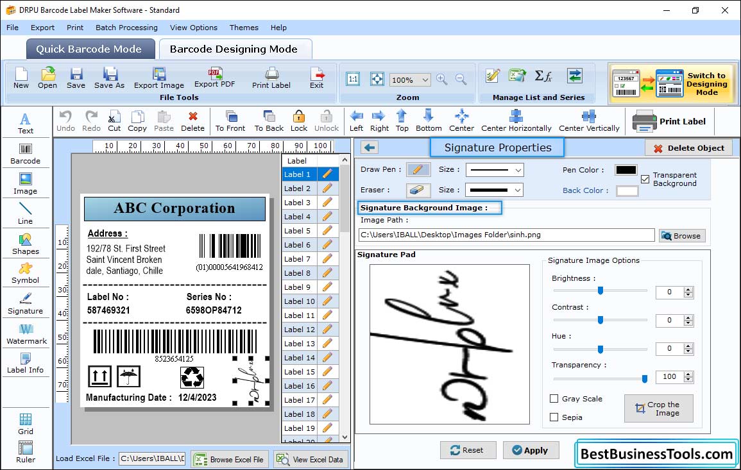Toggle Transparent Background checkbox
741x470 pixels.
645,179
